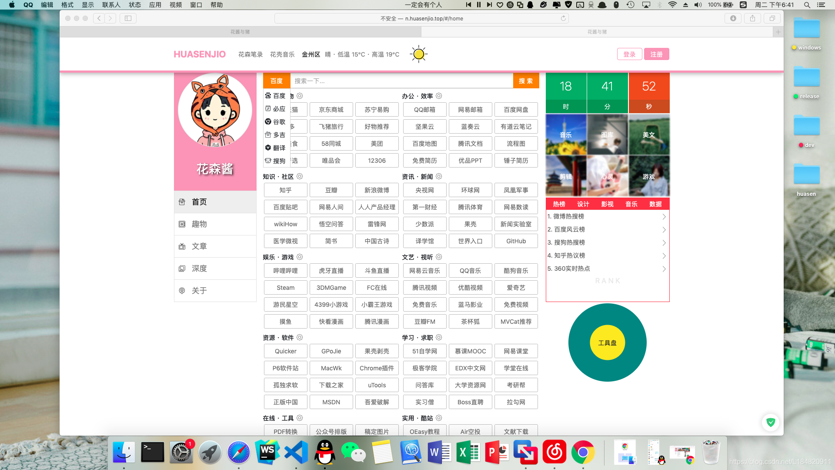Viewport: 835px width, 470px height.
Task: Click the yellow 工具盘 circle button
Action: coord(607,342)
